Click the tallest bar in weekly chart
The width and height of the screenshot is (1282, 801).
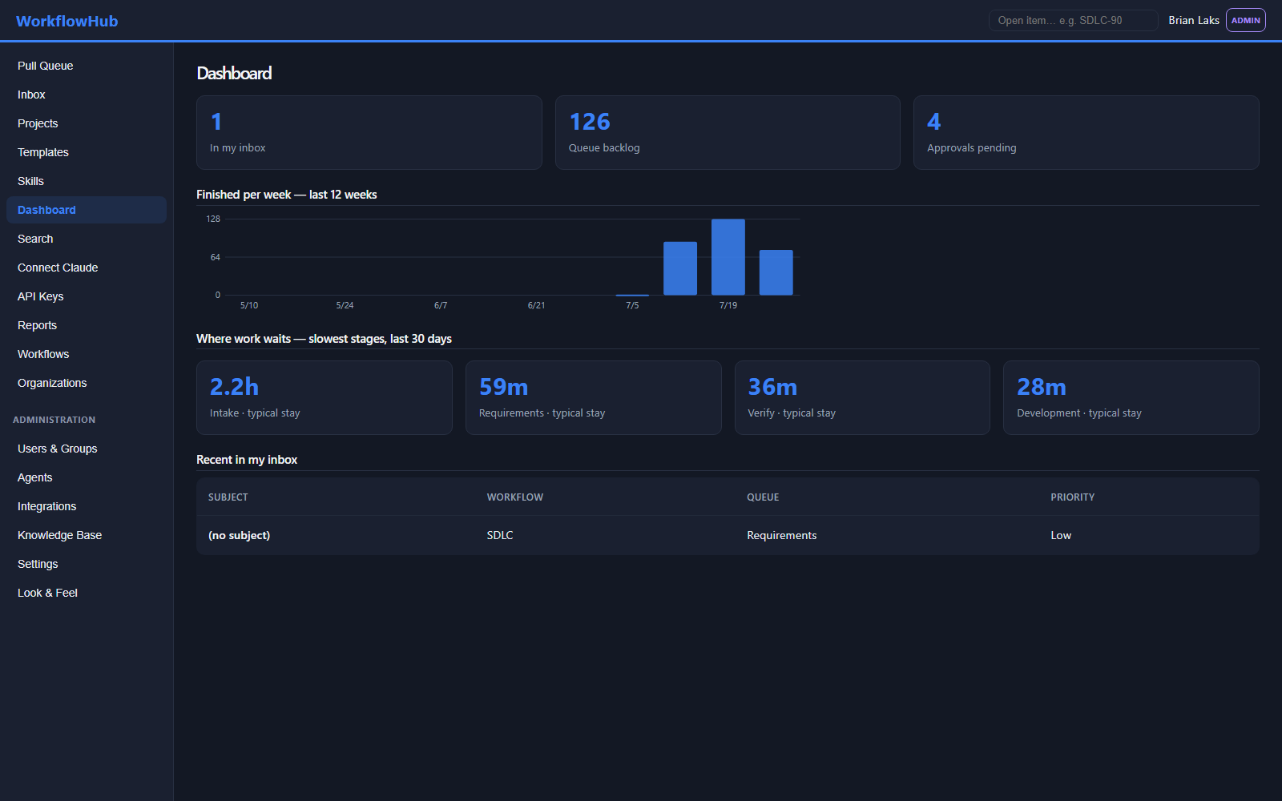(x=728, y=257)
